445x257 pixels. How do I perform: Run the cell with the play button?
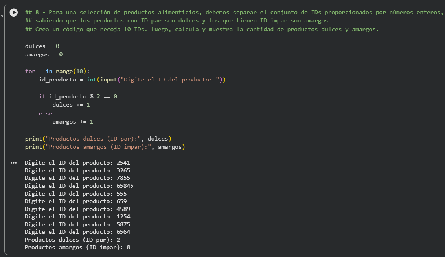14,13
